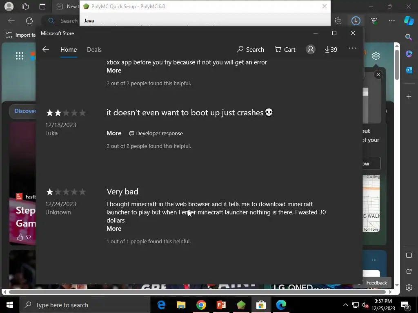This screenshot has height=313, width=418.
Task: Click the review title about crashing on boot
Action: point(189,112)
